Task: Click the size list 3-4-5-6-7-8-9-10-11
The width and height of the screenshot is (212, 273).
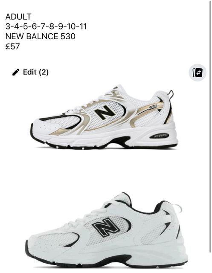Action: coord(46,26)
